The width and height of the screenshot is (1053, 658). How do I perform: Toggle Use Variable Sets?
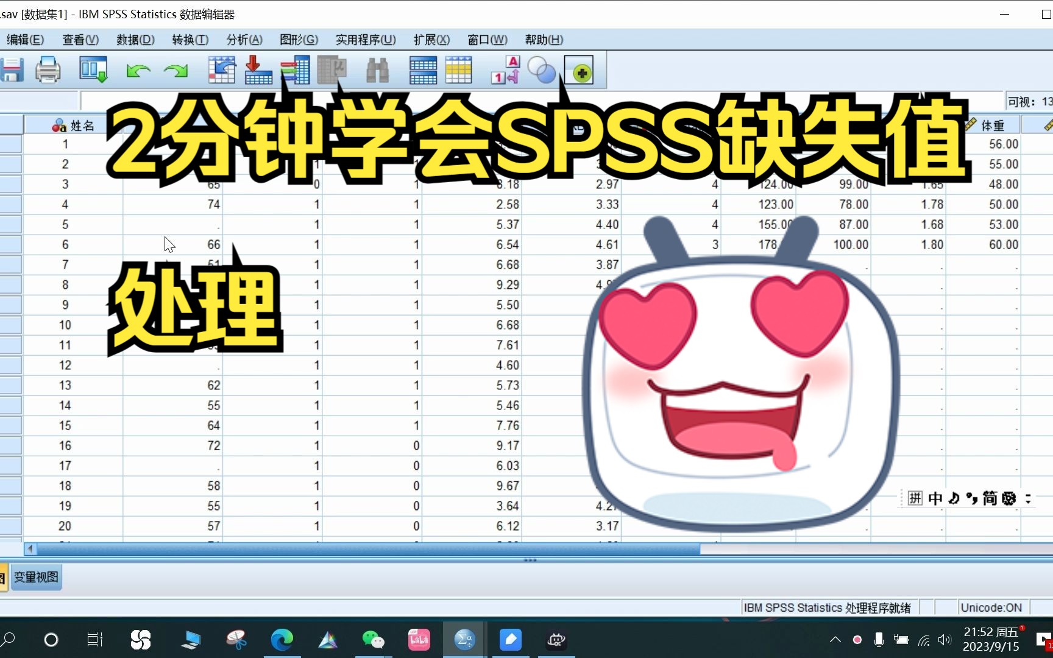(542, 70)
